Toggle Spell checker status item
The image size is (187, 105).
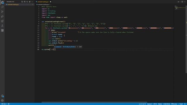(181, 104)
